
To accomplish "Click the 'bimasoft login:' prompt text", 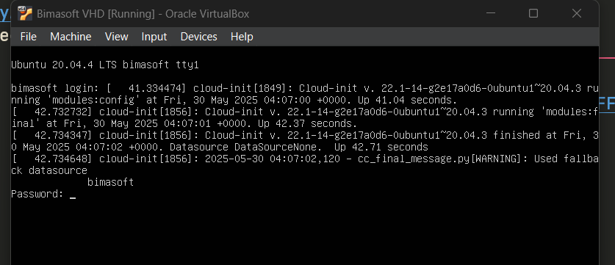I will point(55,88).
